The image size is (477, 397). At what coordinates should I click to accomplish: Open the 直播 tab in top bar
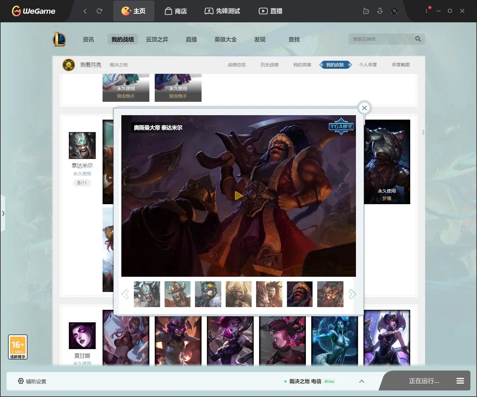click(270, 11)
